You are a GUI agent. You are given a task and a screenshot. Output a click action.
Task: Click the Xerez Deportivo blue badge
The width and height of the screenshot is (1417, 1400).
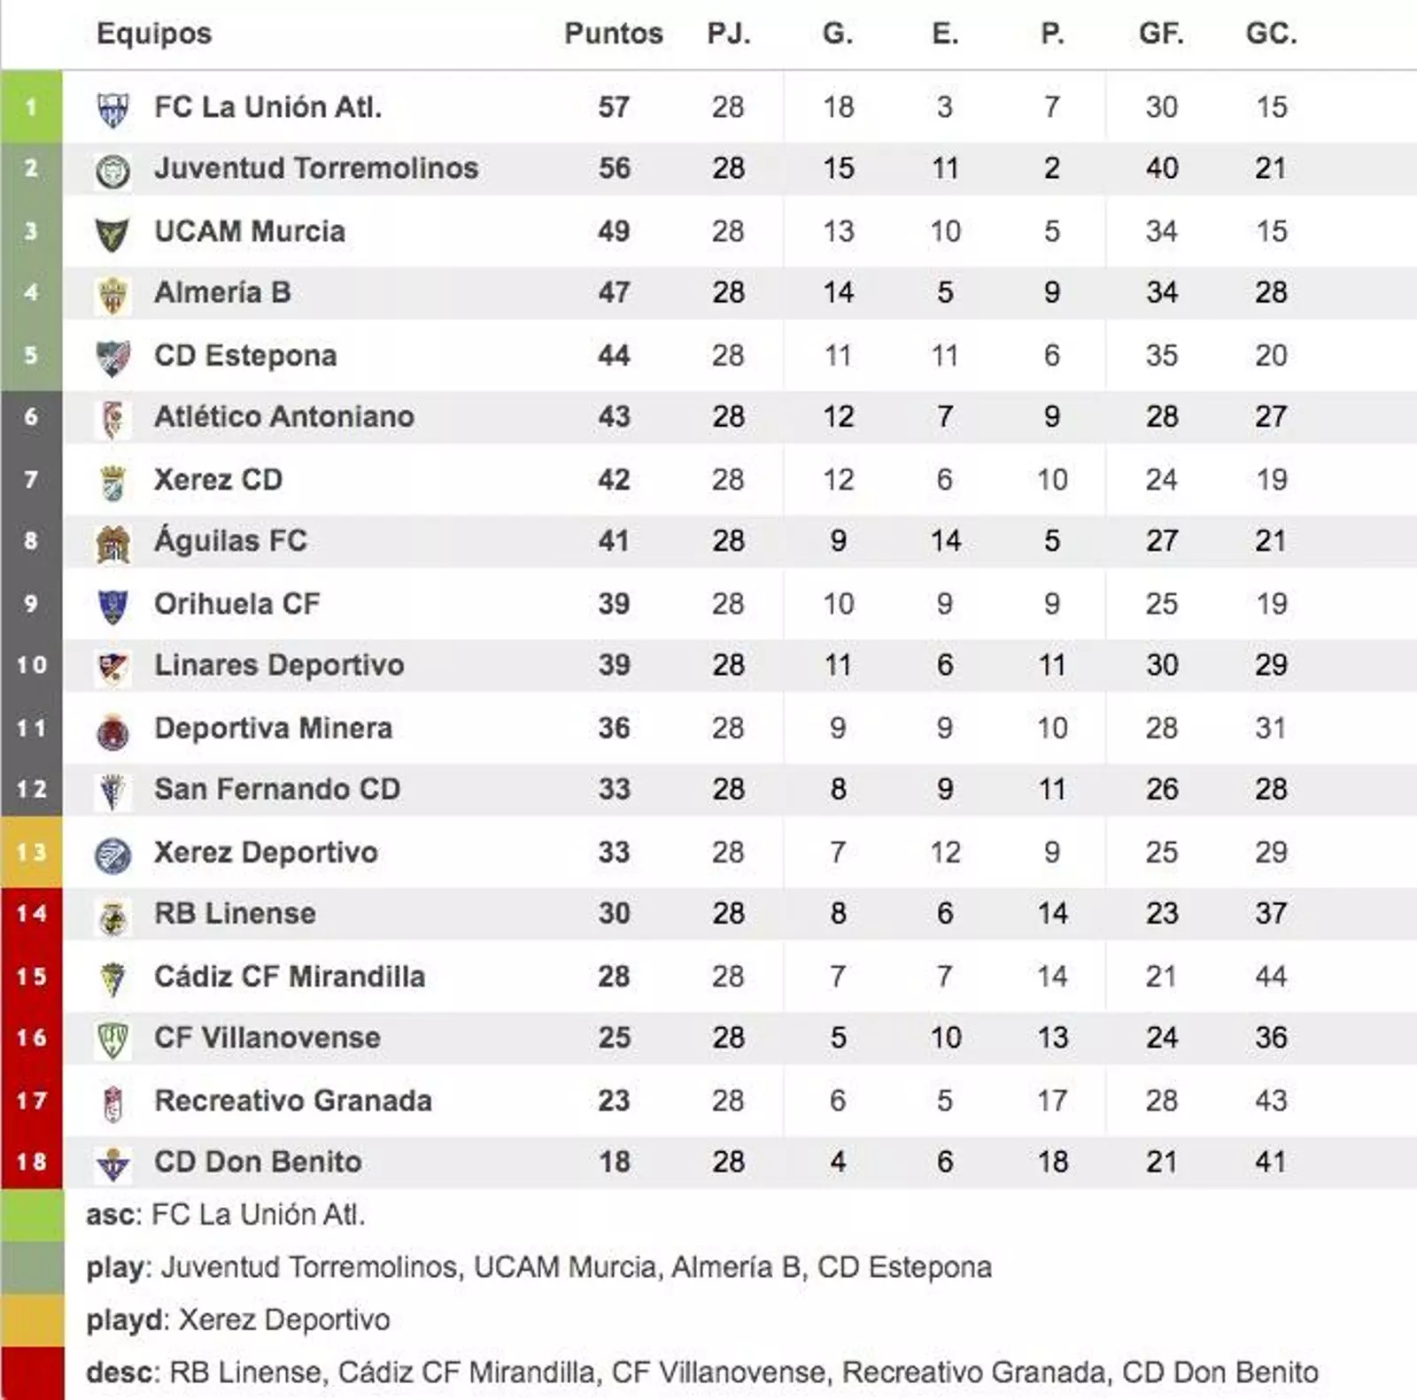(112, 855)
